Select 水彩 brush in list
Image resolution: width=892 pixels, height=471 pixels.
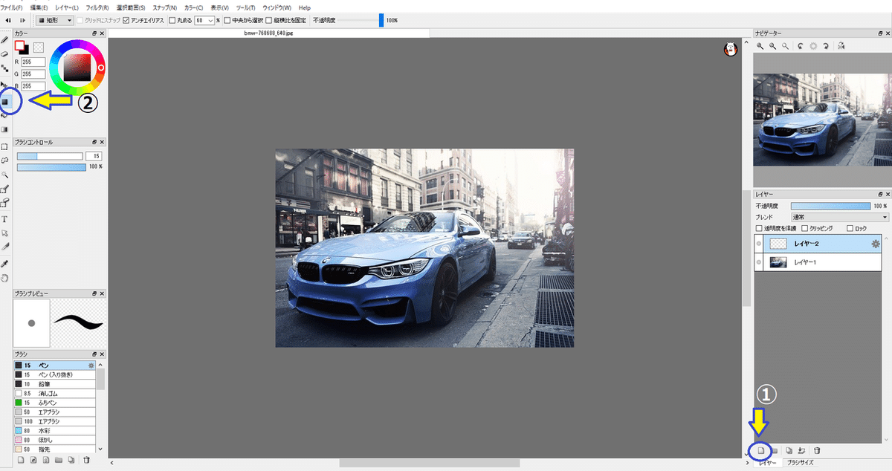pos(54,429)
